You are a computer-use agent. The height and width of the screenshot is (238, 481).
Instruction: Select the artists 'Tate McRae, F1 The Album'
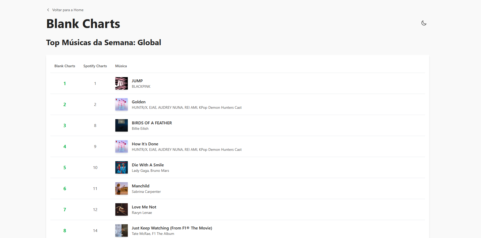153,234
